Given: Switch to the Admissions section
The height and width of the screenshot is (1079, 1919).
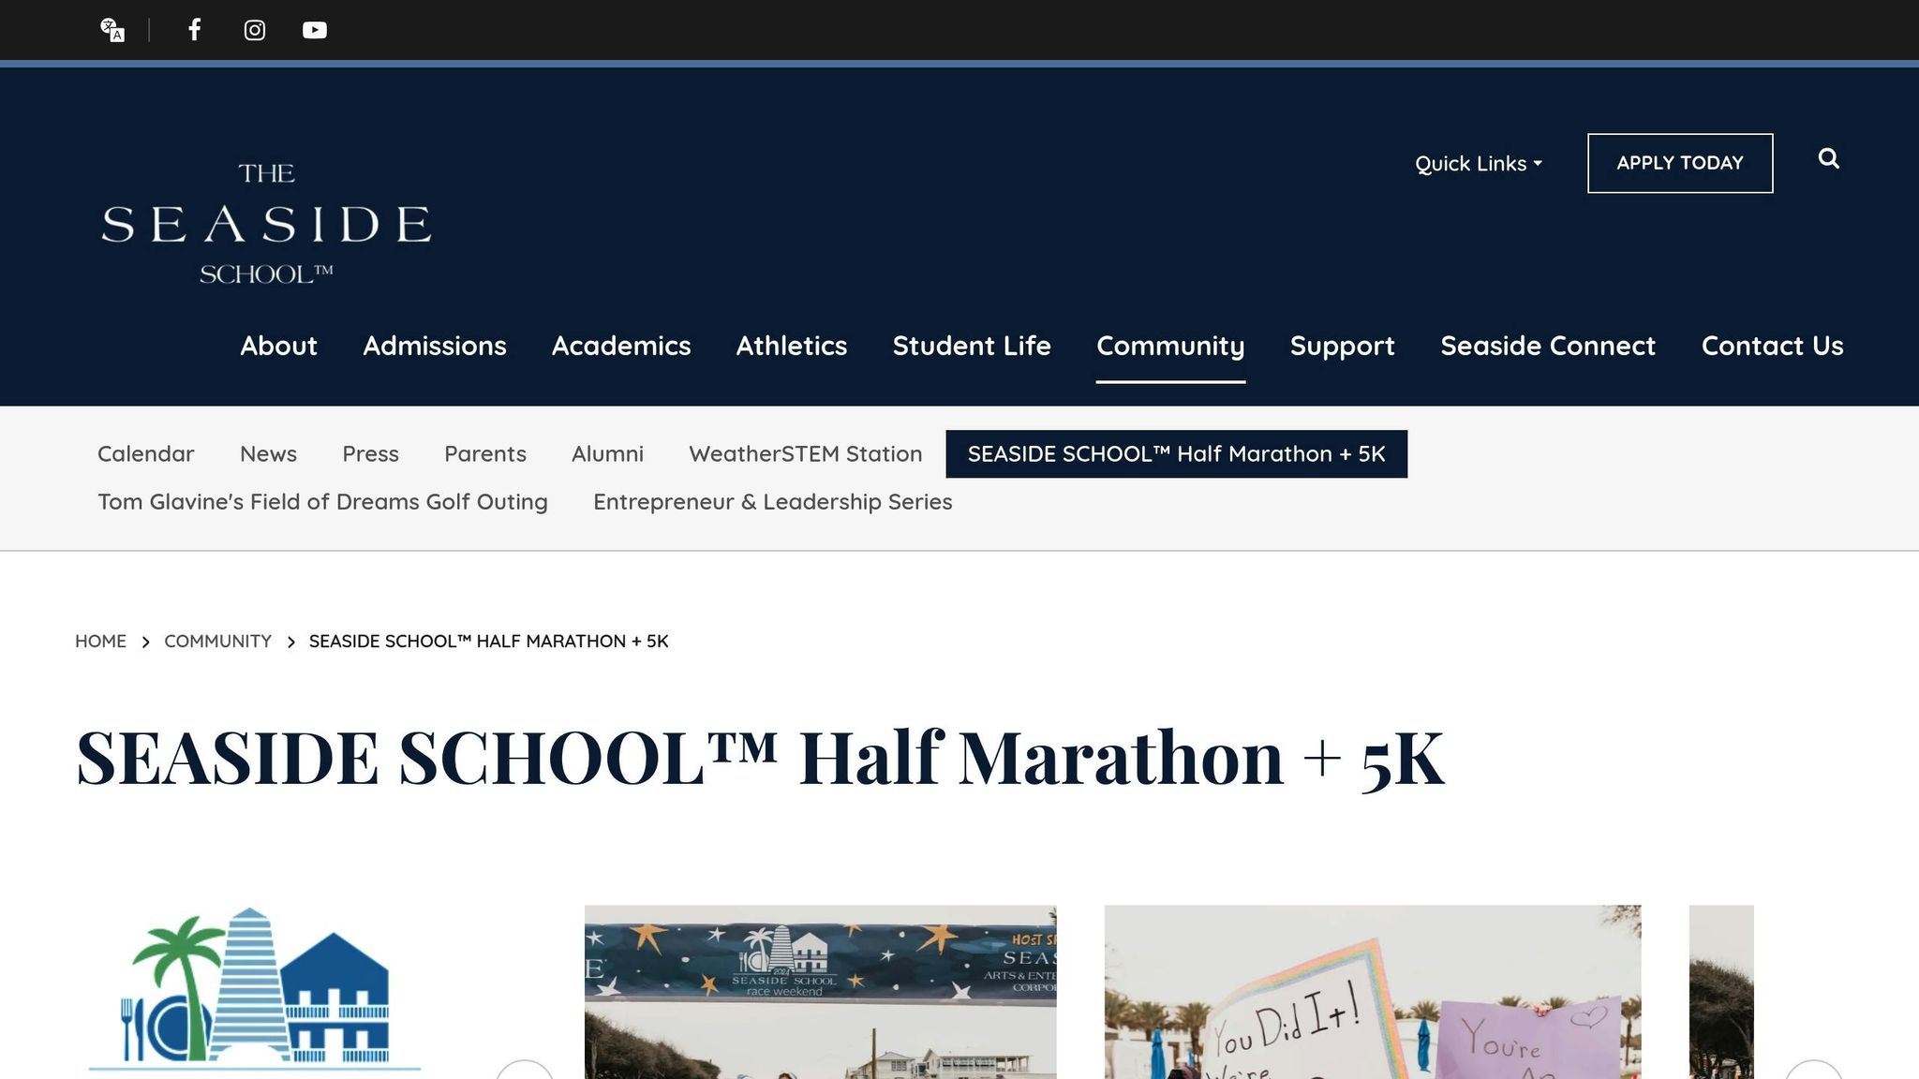Looking at the screenshot, I should [x=434, y=346].
